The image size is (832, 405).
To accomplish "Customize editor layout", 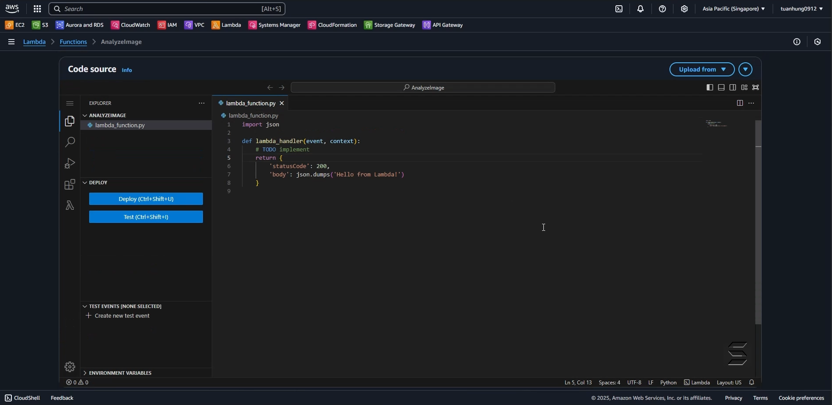I will (x=744, y=87).
